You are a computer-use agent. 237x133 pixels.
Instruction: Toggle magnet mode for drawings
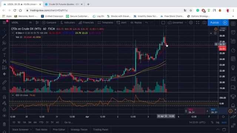tap(4, 97)
